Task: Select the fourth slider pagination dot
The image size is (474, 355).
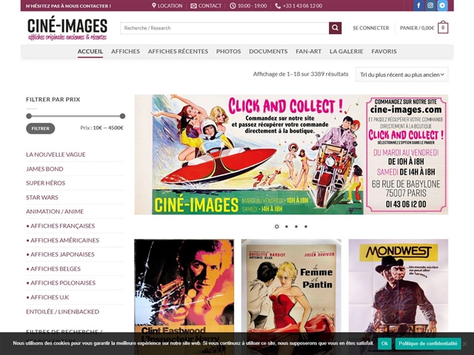Action: point(306,226)
